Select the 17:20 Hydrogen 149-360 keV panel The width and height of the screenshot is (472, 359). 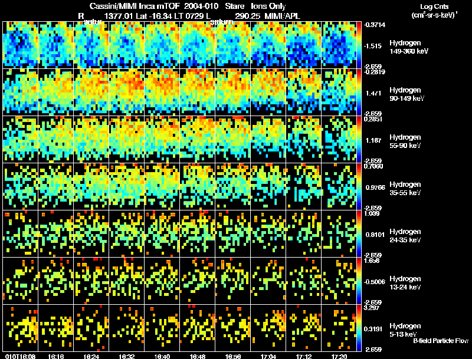point(339,45)
